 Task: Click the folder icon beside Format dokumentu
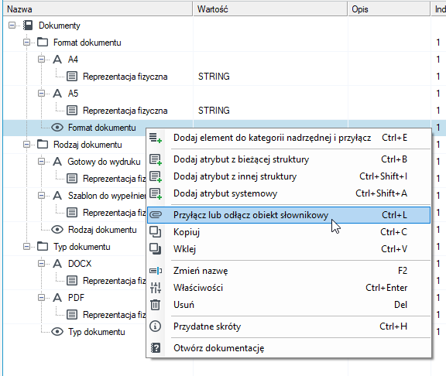pyautogui.click(x=43, y=43)
